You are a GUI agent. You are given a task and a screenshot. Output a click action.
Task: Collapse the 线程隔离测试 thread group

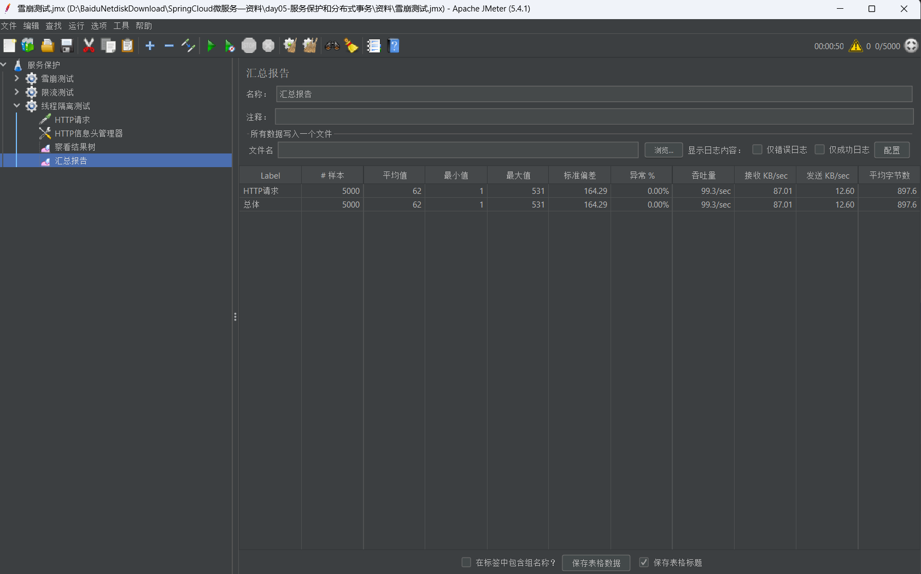click(x=16, y=105)
